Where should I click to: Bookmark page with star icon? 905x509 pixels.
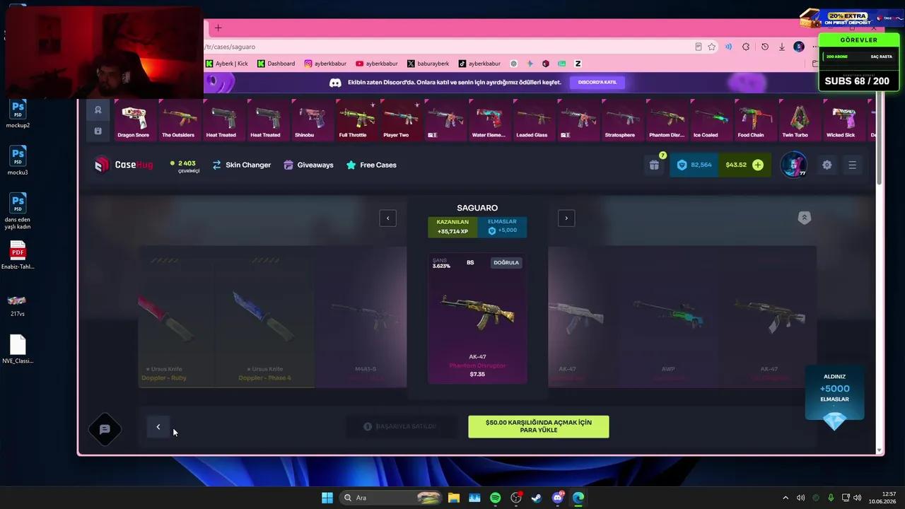click(x=711, y=47)
